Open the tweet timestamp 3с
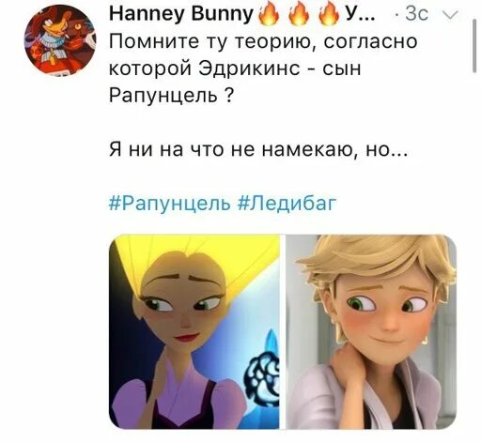The height and width of the screenshot is (442, 481). click(416, 14)
